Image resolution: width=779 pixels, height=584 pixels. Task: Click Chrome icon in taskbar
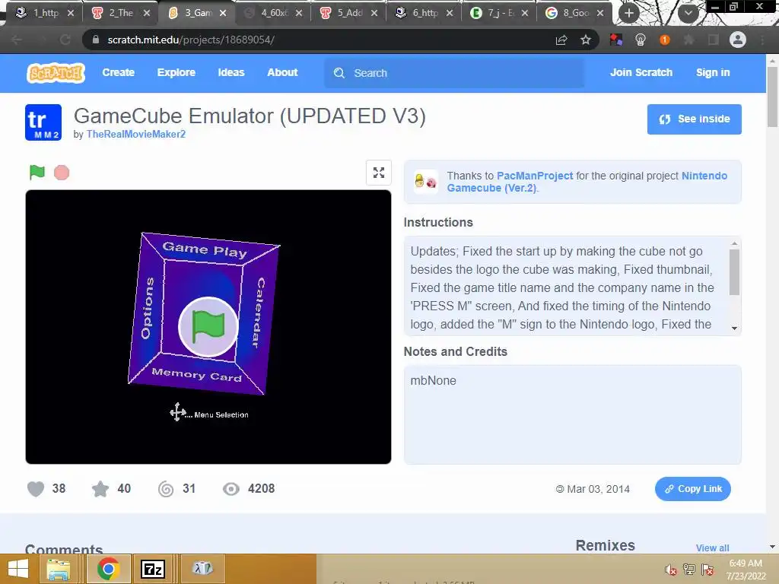coord(109,569)
